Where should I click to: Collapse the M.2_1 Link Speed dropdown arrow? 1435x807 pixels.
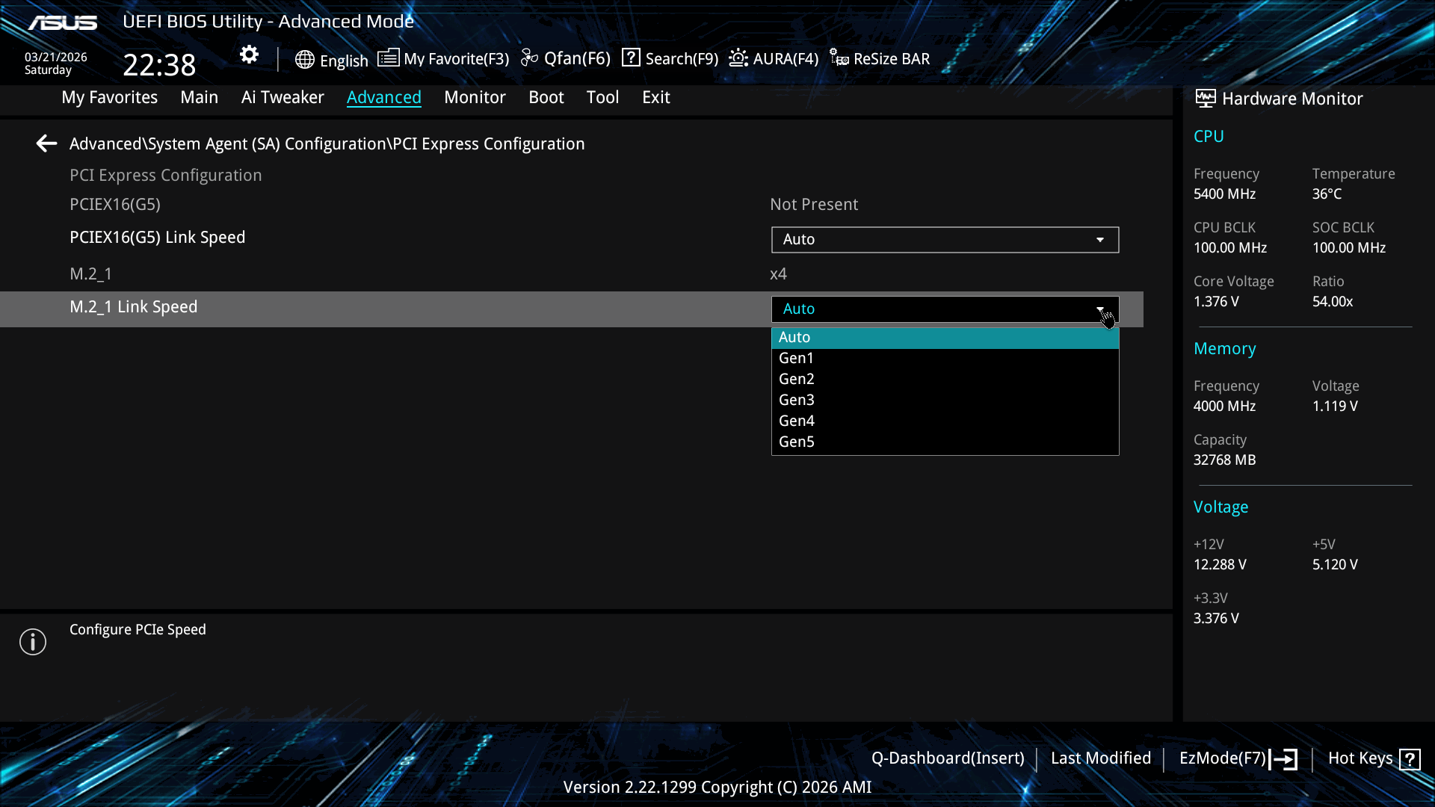1100,309
